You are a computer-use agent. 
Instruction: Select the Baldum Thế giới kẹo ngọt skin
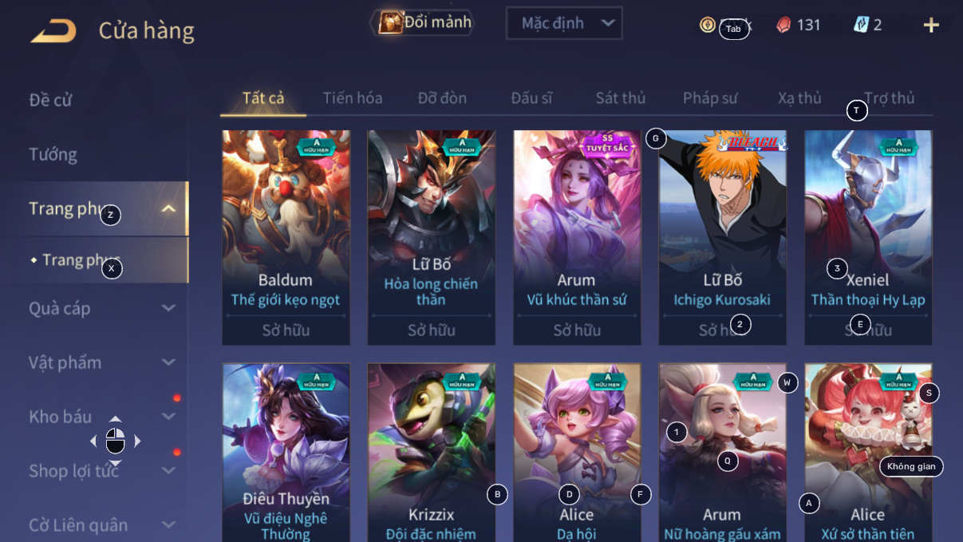(286, 238)
